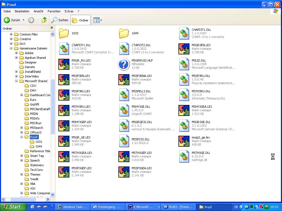Open the ? help menu

(78, 11)
